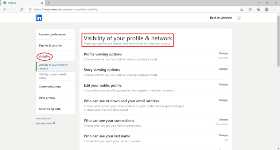Expand the Communications sidebar section

[x=55, y=87]
